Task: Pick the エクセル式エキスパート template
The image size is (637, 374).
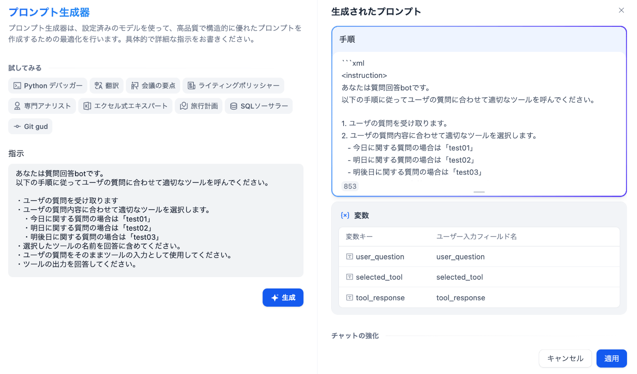Action: pos(125,106)
